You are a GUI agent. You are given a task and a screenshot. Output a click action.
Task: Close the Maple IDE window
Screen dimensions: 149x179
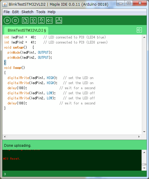[140, 3]
